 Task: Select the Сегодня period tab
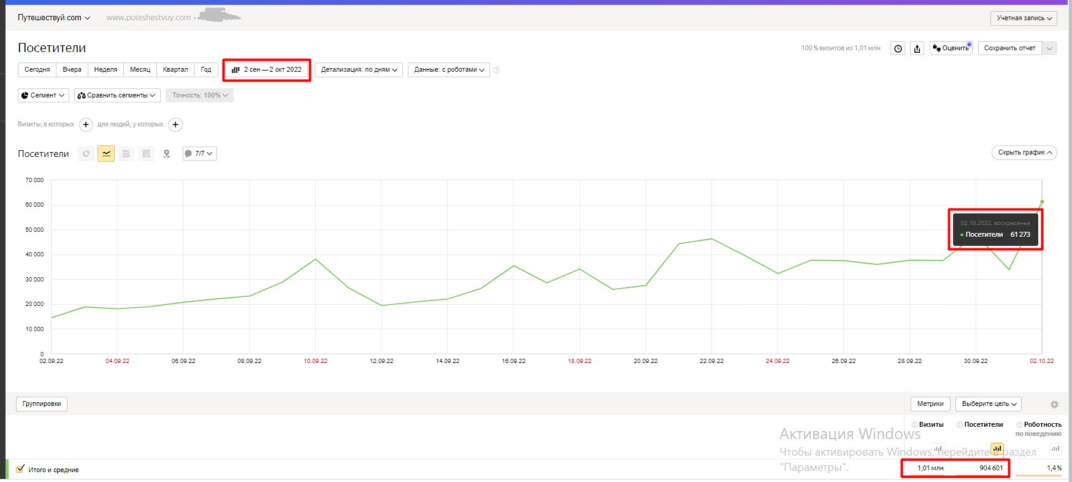click(37, 70)
